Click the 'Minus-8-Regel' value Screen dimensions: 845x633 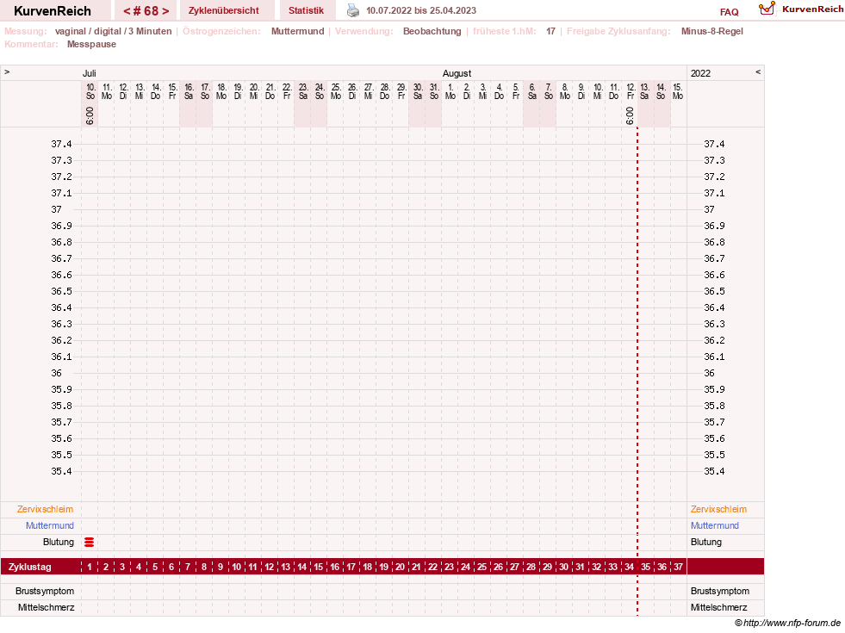711,31
